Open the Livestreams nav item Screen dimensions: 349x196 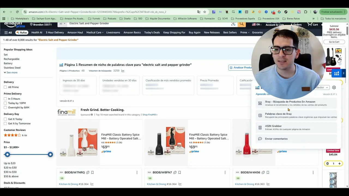point(113,32)
